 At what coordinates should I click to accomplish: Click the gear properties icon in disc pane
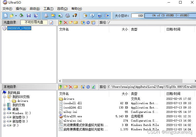88,23
